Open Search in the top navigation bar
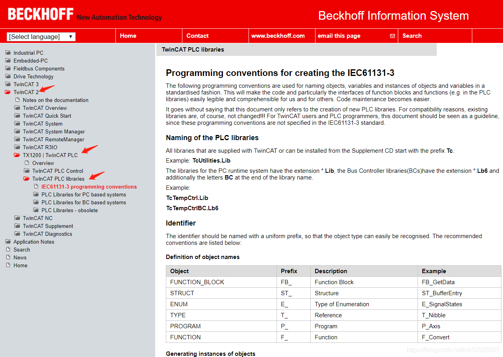Image resolution: width=503 pixels, height=357 pixels. pos(412,36)
